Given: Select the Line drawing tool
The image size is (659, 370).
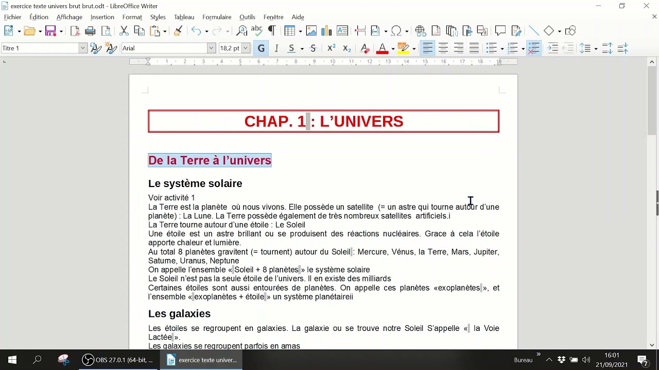Looking at the screenshot, I should (x=533, y=31).
